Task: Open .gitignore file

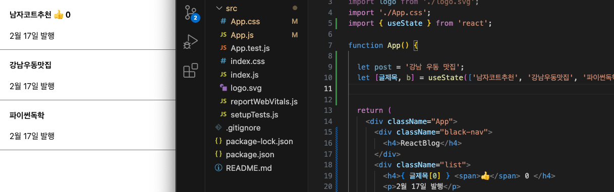Action: pyautogui.click(x=243, y=127)
